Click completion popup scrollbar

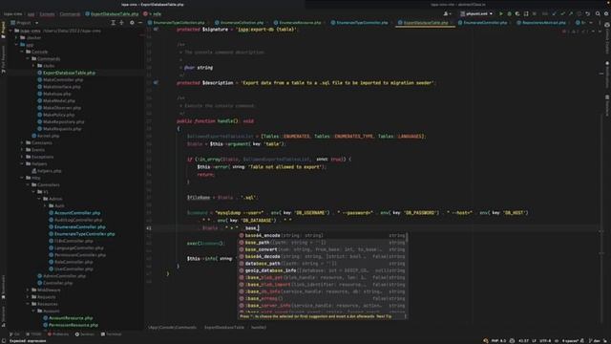click(408, 239)
